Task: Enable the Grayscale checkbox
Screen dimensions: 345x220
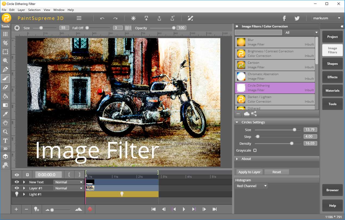Action: pos(255,150)
